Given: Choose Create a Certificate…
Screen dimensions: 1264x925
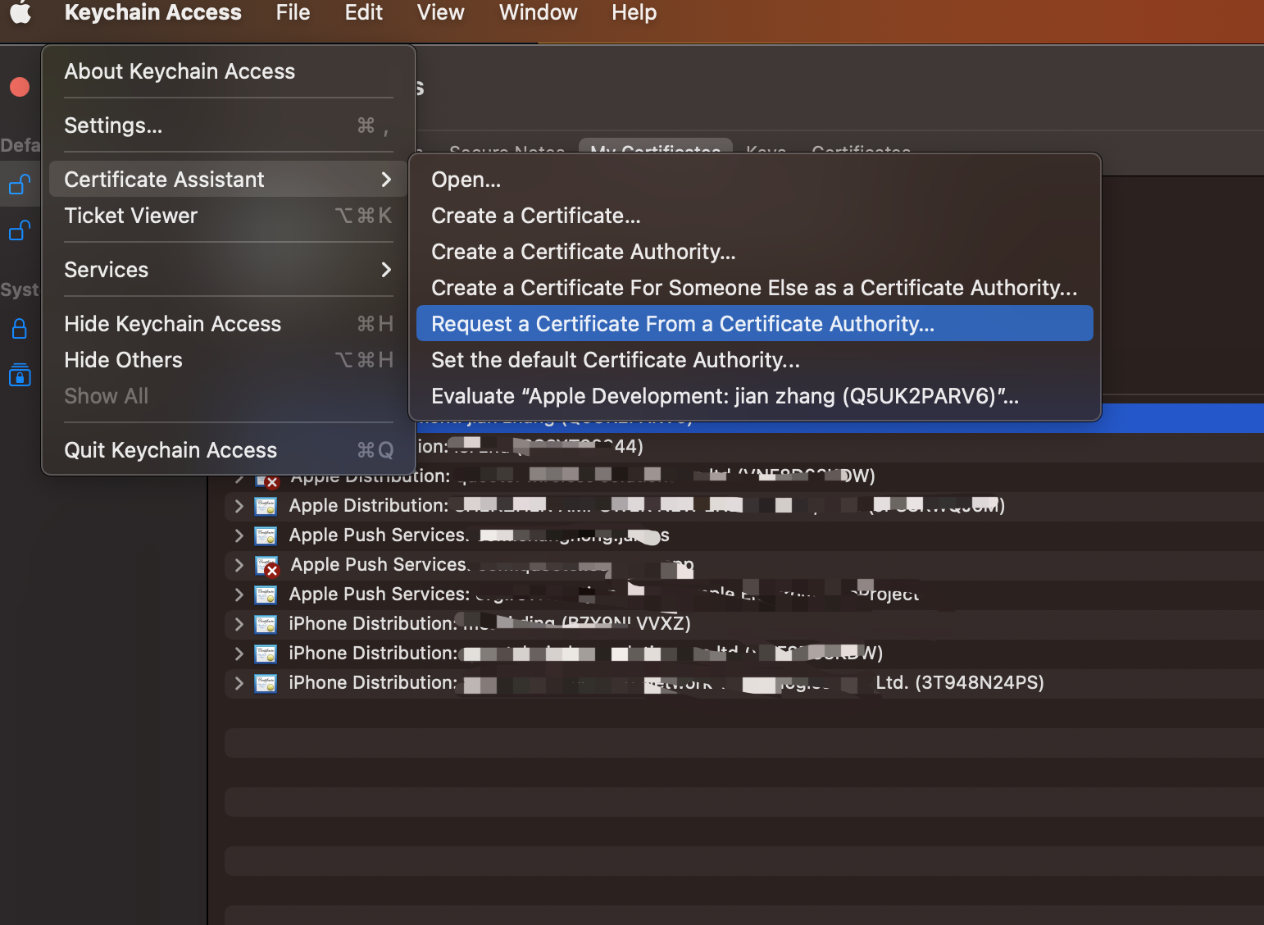Looking at the screenshot, I should (x=755, y=216).
